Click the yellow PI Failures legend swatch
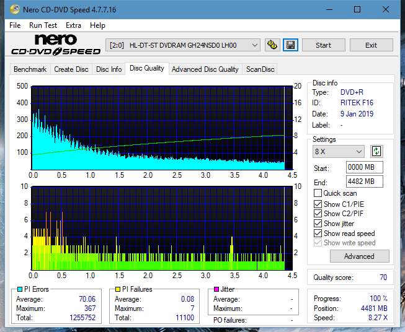405x332 pixels. tap(118, 289)
